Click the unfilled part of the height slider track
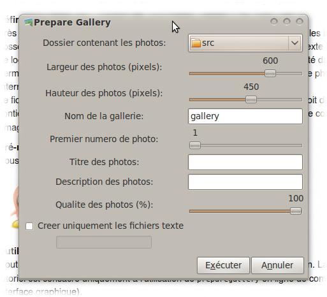Viewport: 327px width, 297px height. [279, 99]
